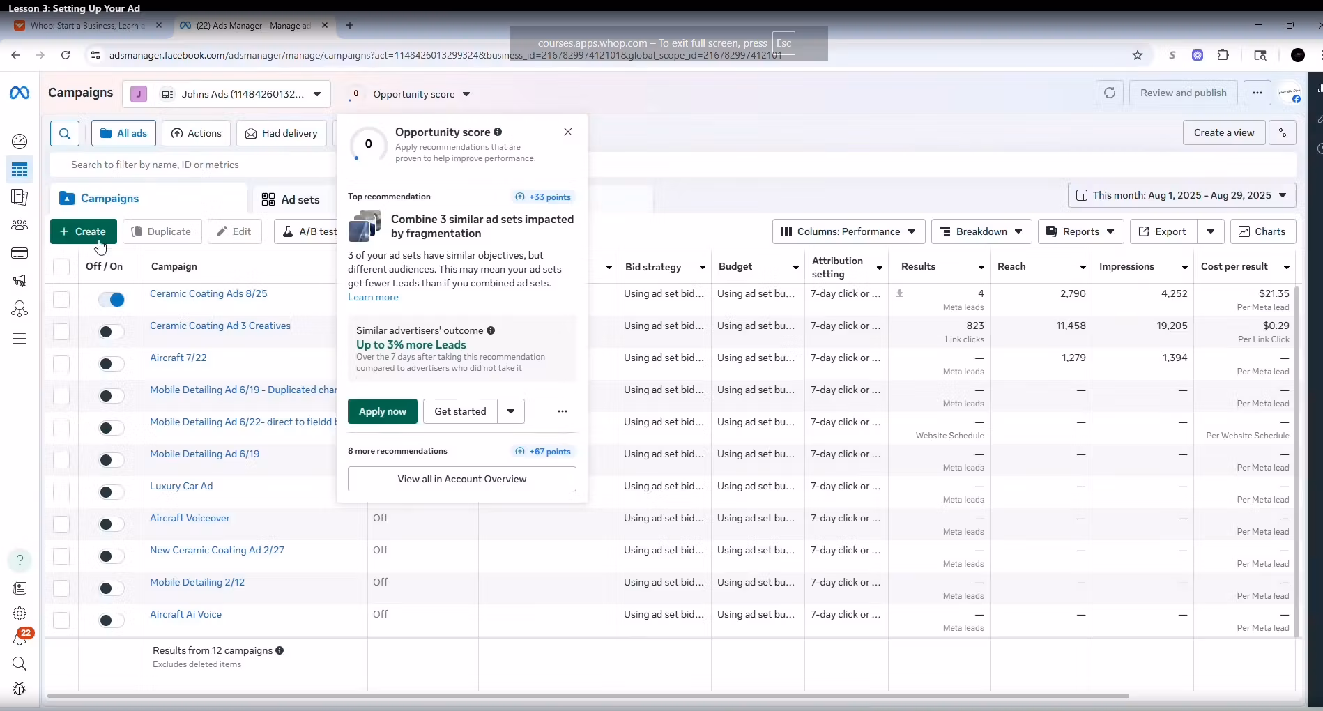The width and height of the screenshot is (1323, 711).
Task: Toggle on Ceramic Coating Ad 3 Creatives campaign
Action: [x=112, y=332]
